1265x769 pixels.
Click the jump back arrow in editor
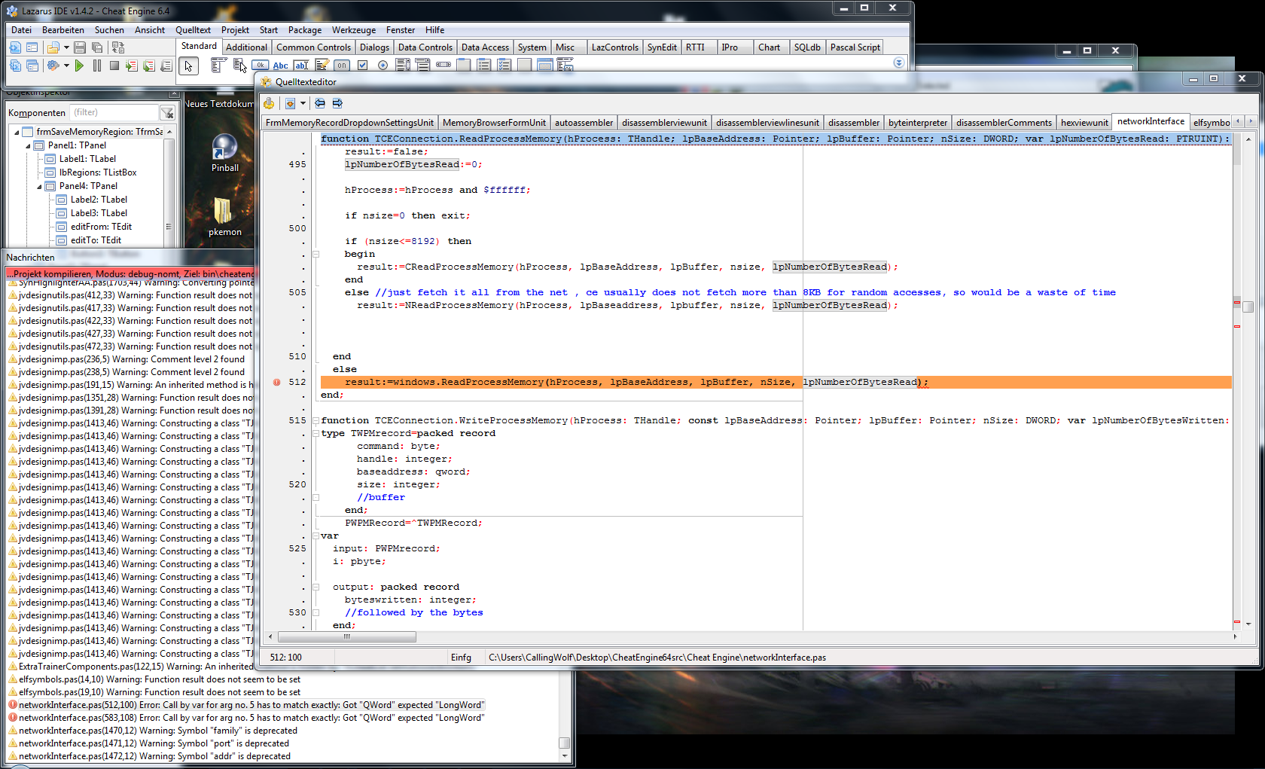(320, 103)
